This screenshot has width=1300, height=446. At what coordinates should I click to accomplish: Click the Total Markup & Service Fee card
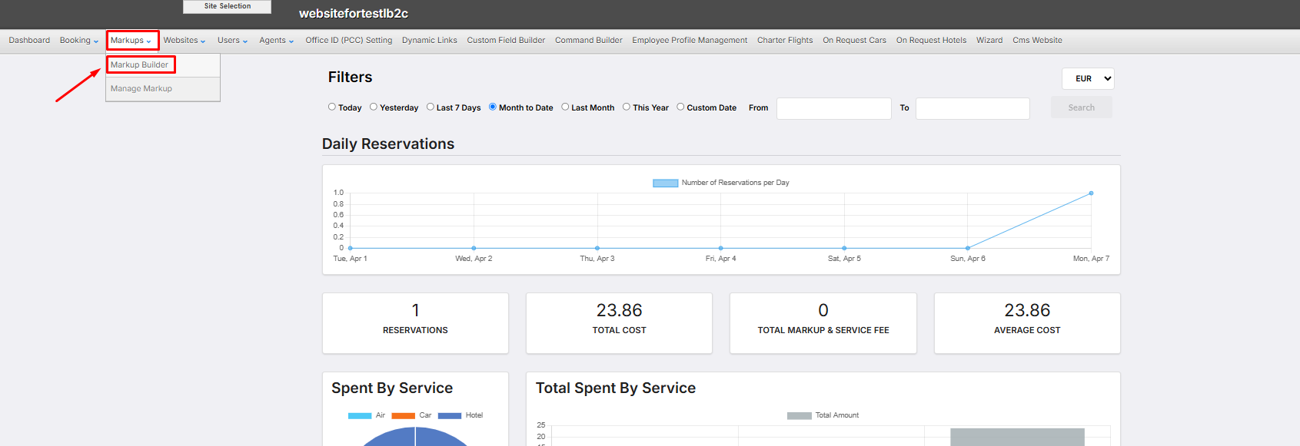coord(823,323)
